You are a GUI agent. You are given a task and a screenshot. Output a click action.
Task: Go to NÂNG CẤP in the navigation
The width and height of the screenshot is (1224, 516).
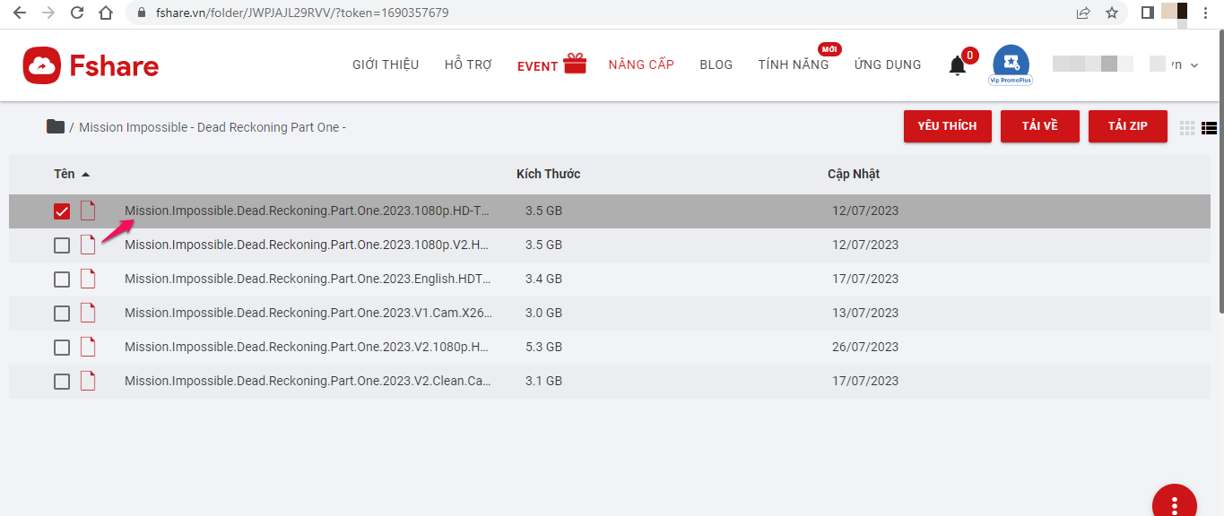[641, 64]
